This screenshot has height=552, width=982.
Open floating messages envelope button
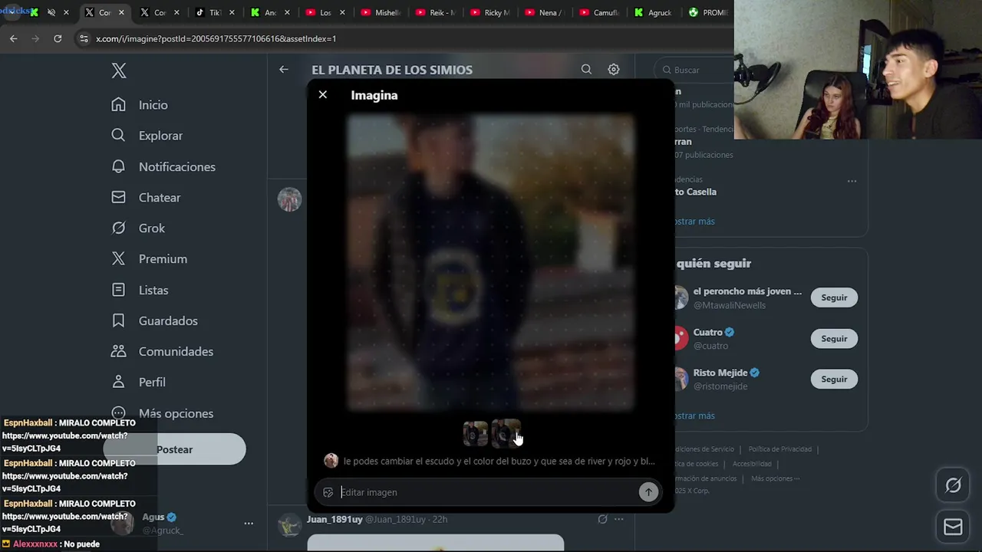click(953, 527)
